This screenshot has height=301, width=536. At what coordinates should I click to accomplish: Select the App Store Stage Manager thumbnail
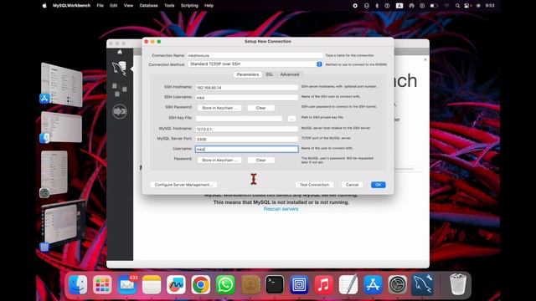tap(61, 84)
